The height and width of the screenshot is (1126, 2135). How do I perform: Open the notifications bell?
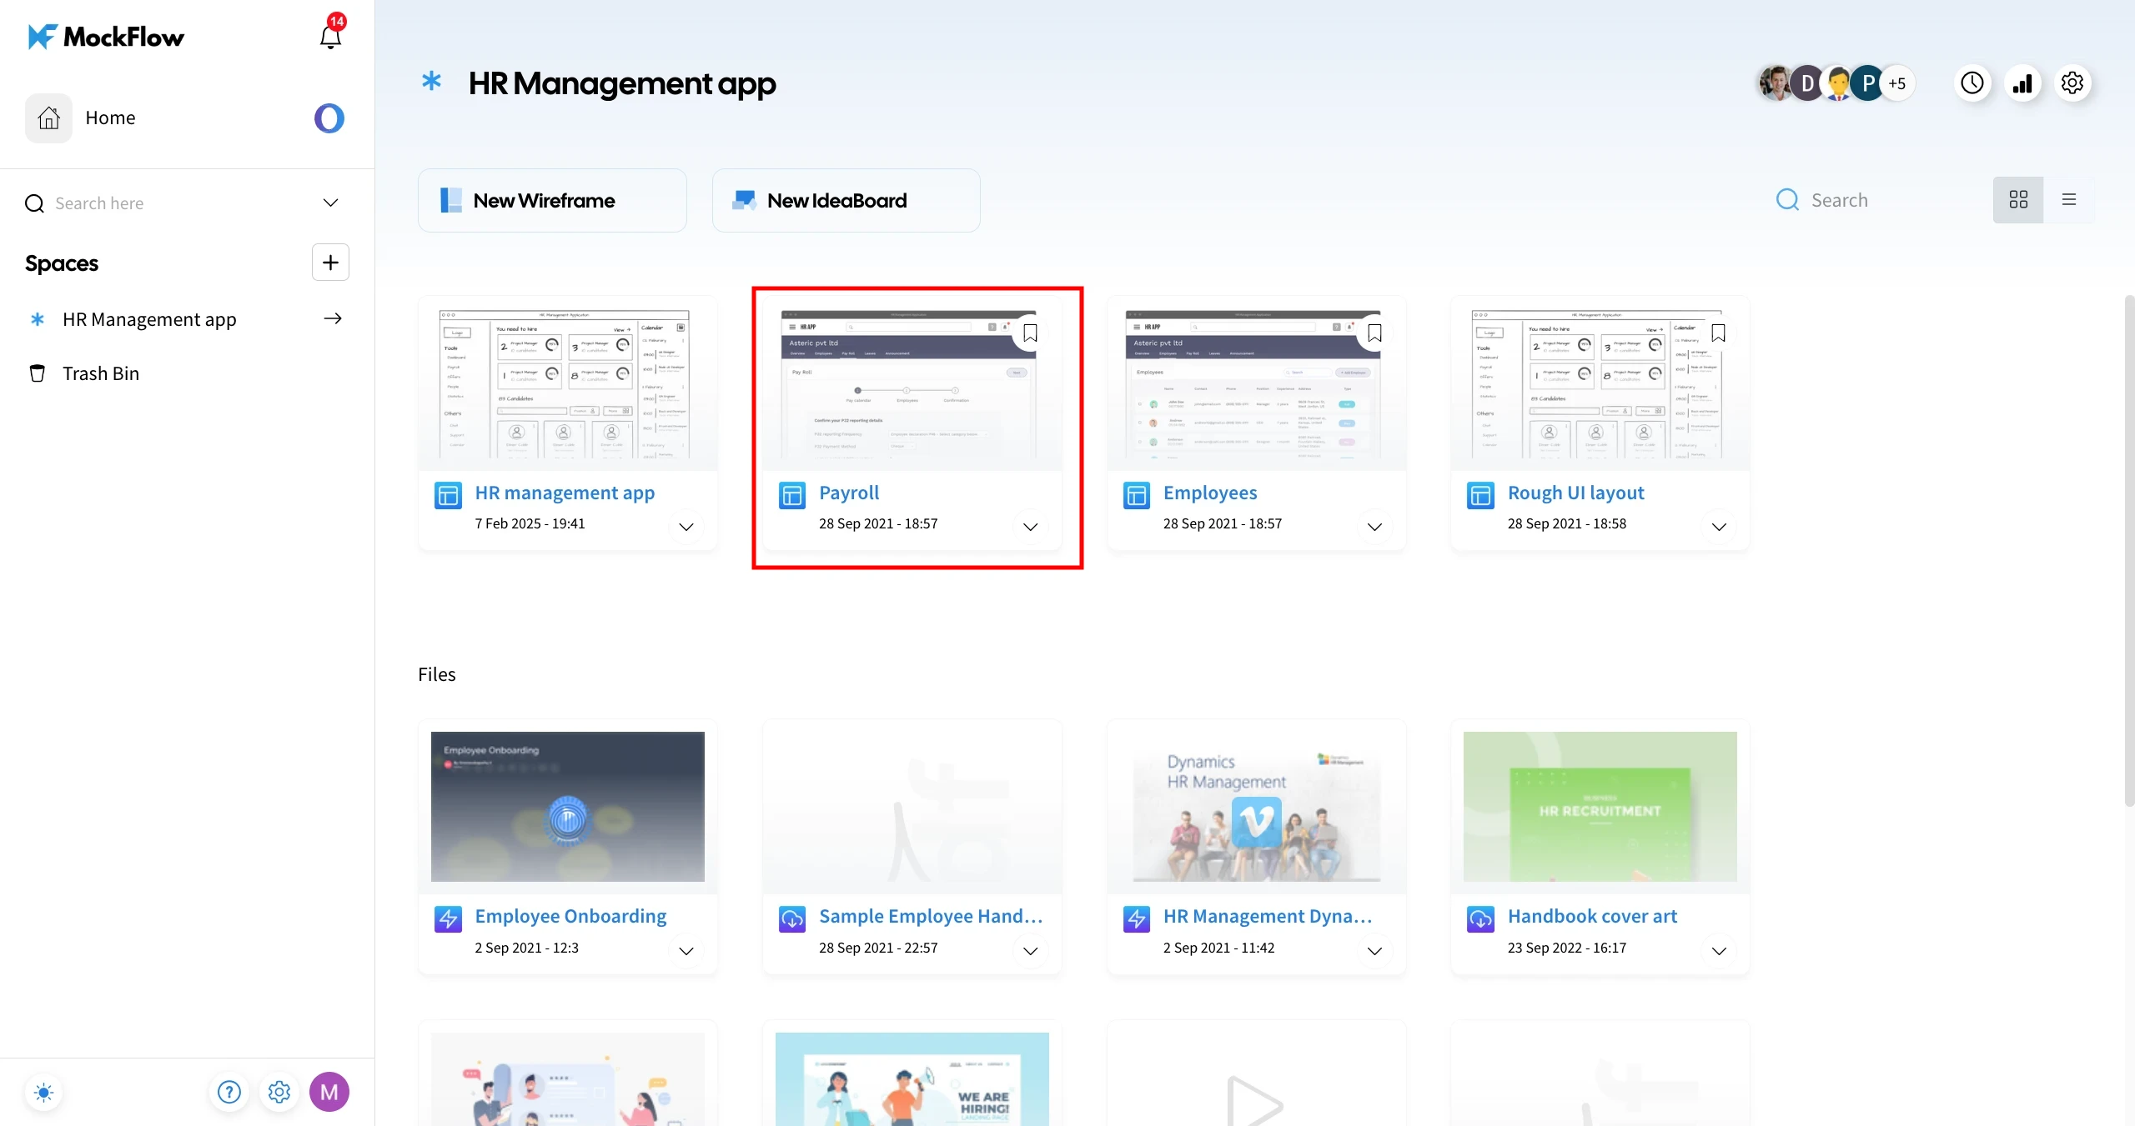coord(330,37)
